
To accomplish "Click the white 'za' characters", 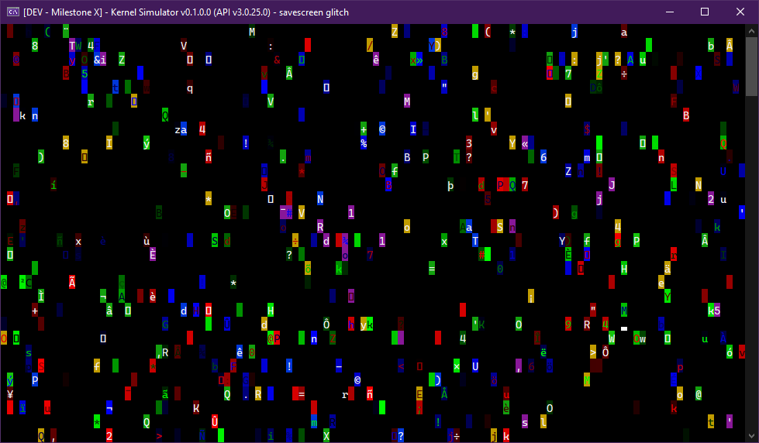I will 181,130.
